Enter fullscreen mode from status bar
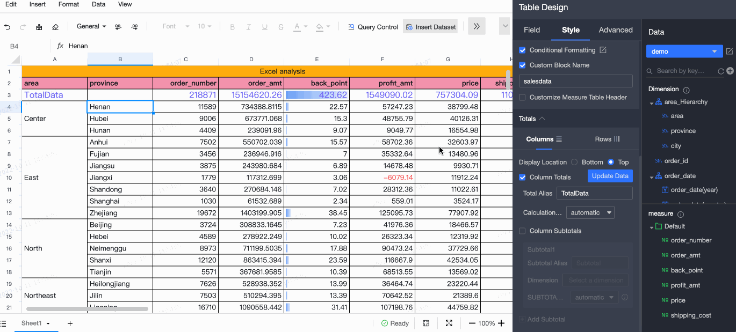The width and height of the screenshot is (736, 332). (x=449, y=323)
